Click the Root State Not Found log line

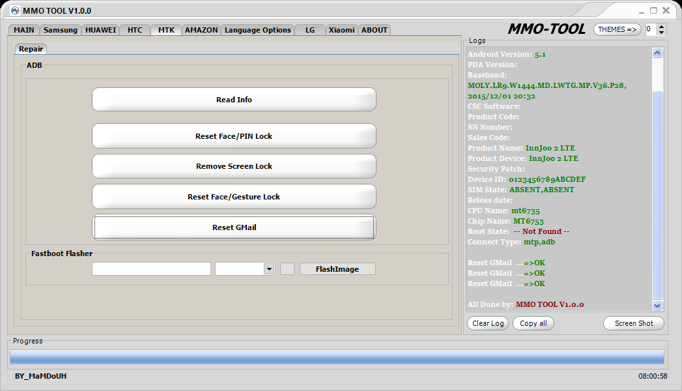519,231
